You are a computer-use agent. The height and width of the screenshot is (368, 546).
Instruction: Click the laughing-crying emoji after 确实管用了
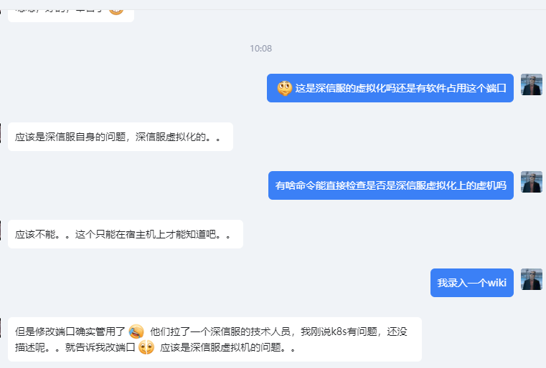click(x=136, y=331)
